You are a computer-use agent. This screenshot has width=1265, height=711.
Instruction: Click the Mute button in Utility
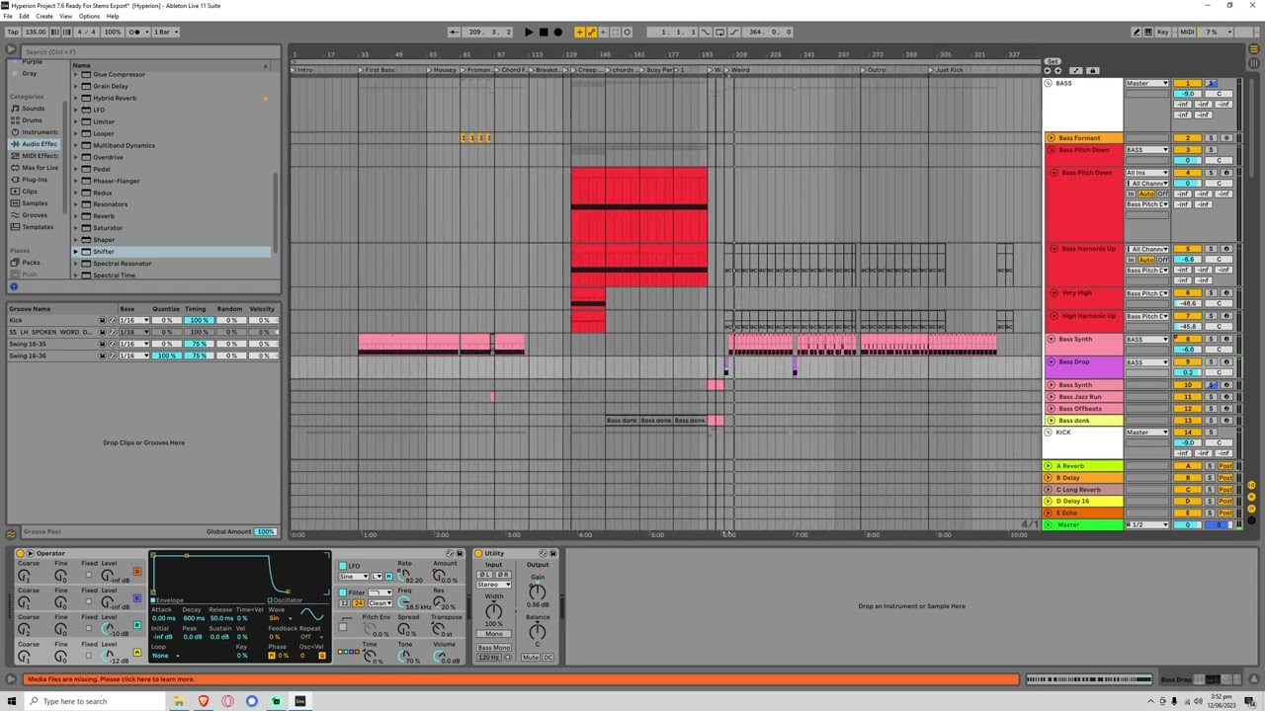pyautogui.click(x=531, y=658)
